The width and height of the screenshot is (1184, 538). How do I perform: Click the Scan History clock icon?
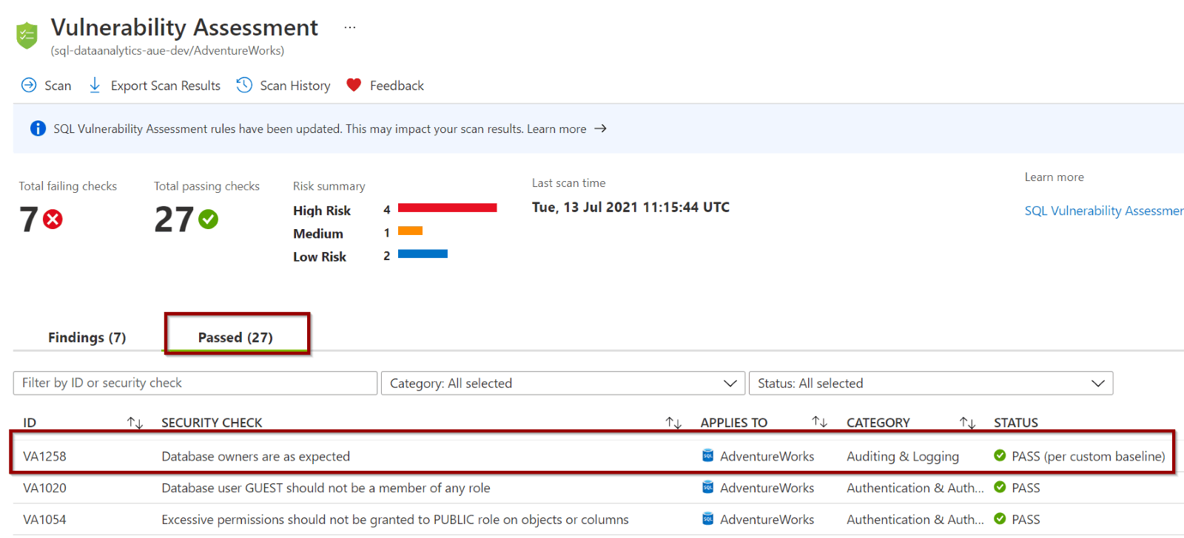(244, 85)
